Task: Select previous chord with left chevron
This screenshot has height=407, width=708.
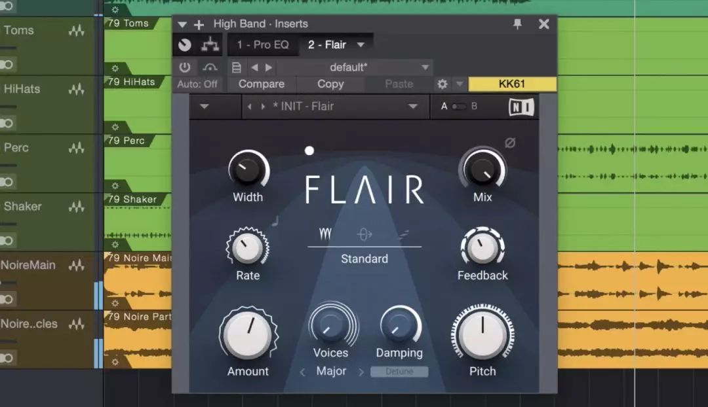Action: 302,372
